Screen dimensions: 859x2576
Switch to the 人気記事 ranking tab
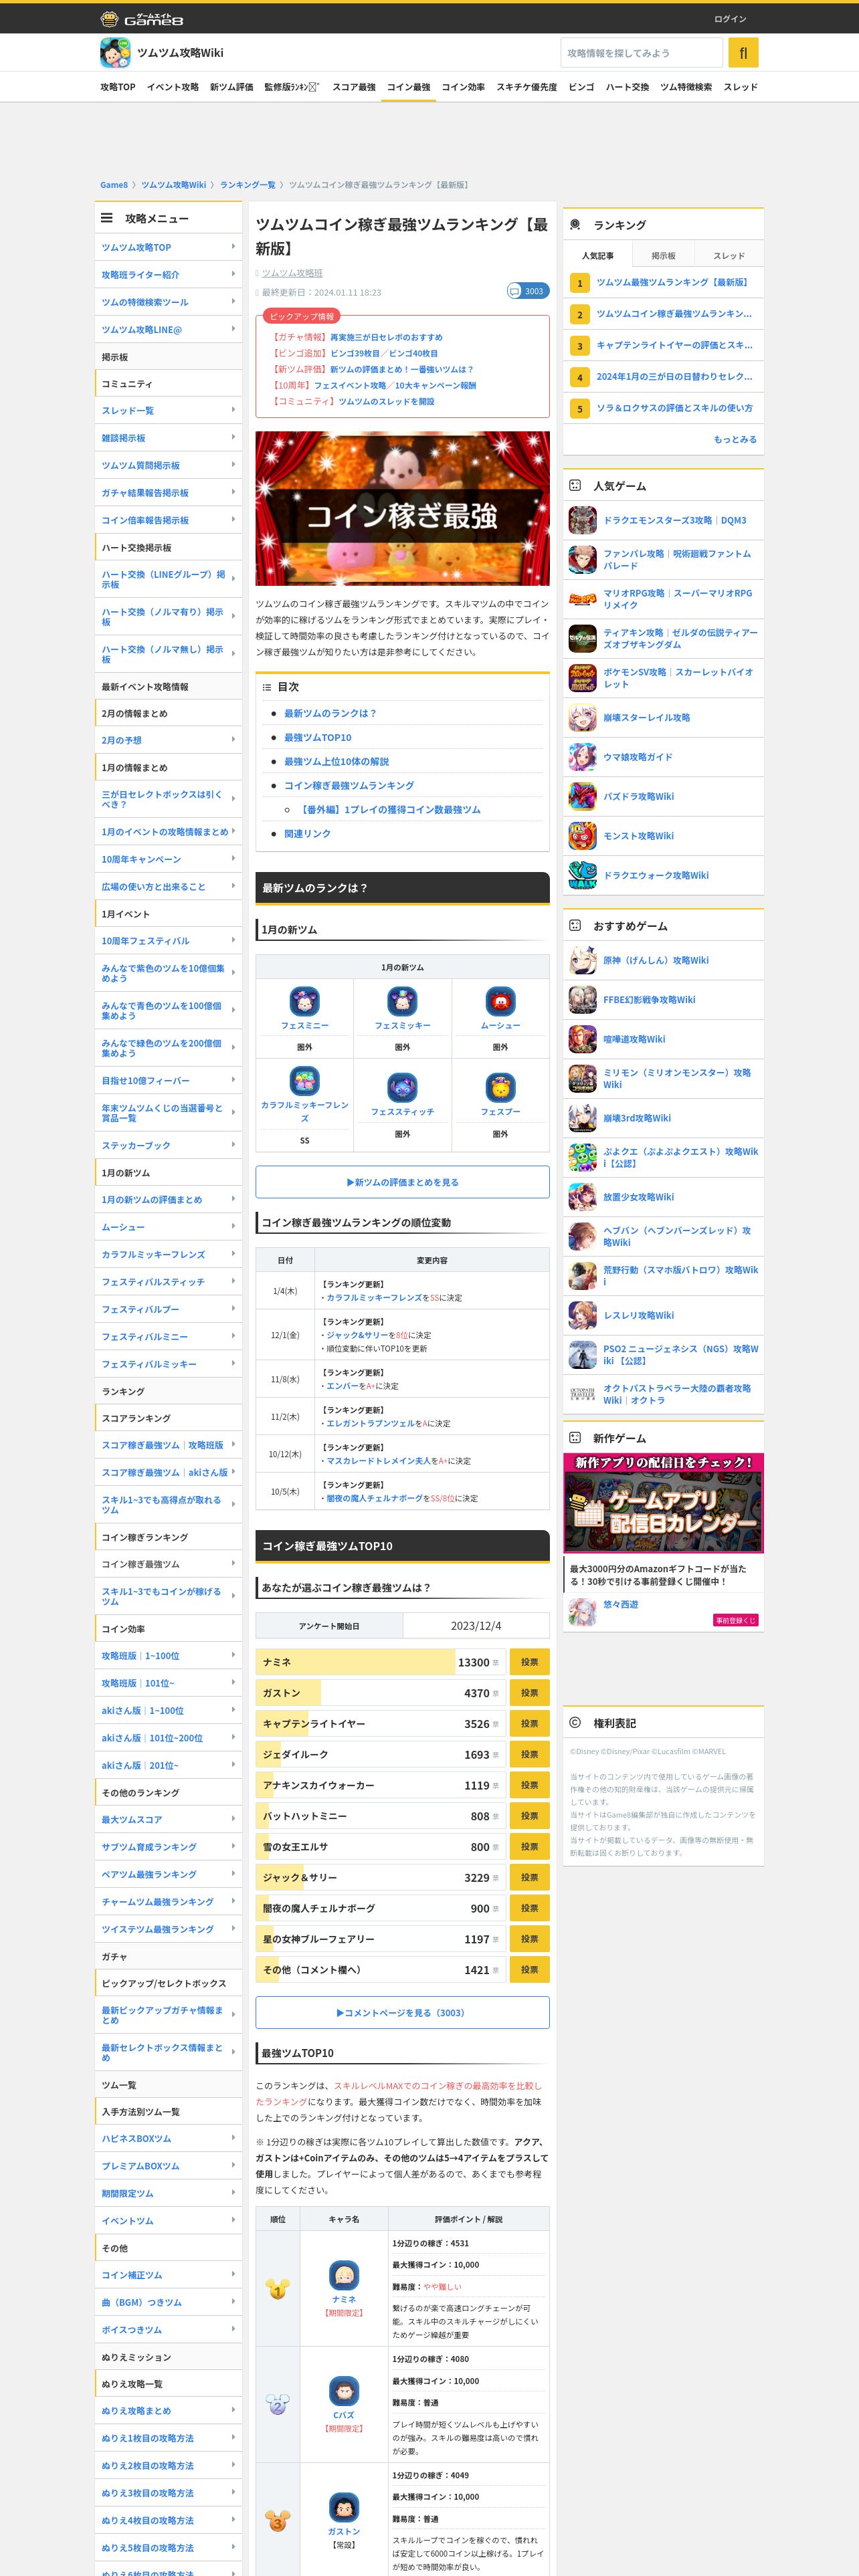point(598,255)
